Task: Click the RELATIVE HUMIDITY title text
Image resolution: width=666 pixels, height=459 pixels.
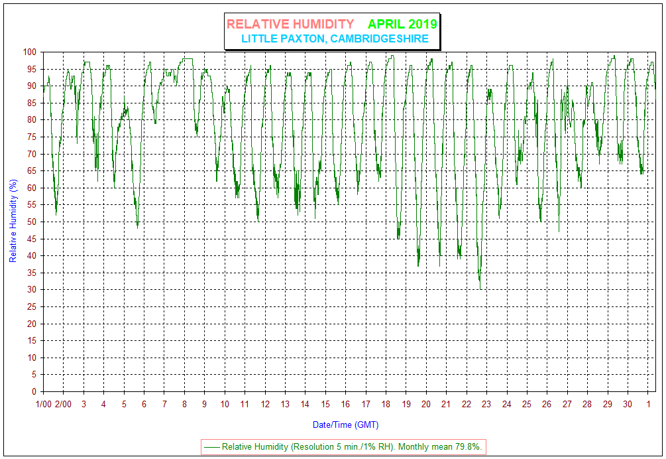Action: tap(290, 25)
